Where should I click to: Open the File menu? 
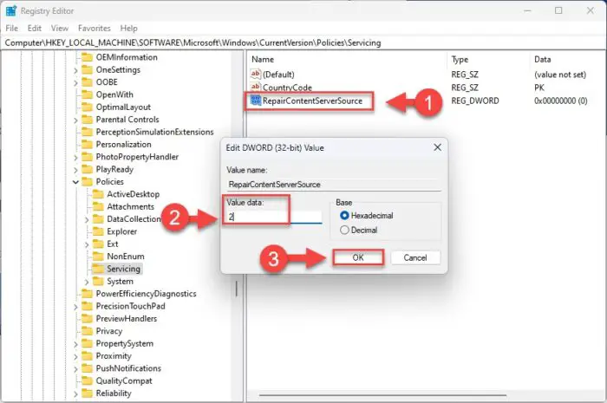pos(11,29)
